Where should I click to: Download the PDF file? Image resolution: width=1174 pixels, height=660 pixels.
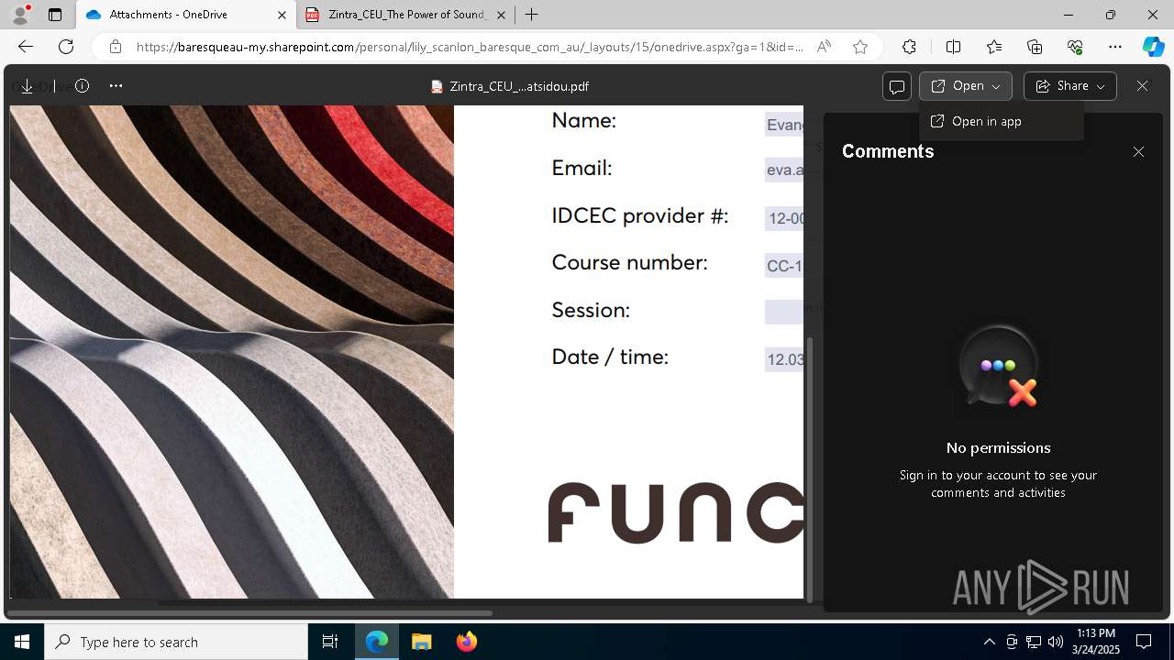pyautogui.click(x=27, y=86)
